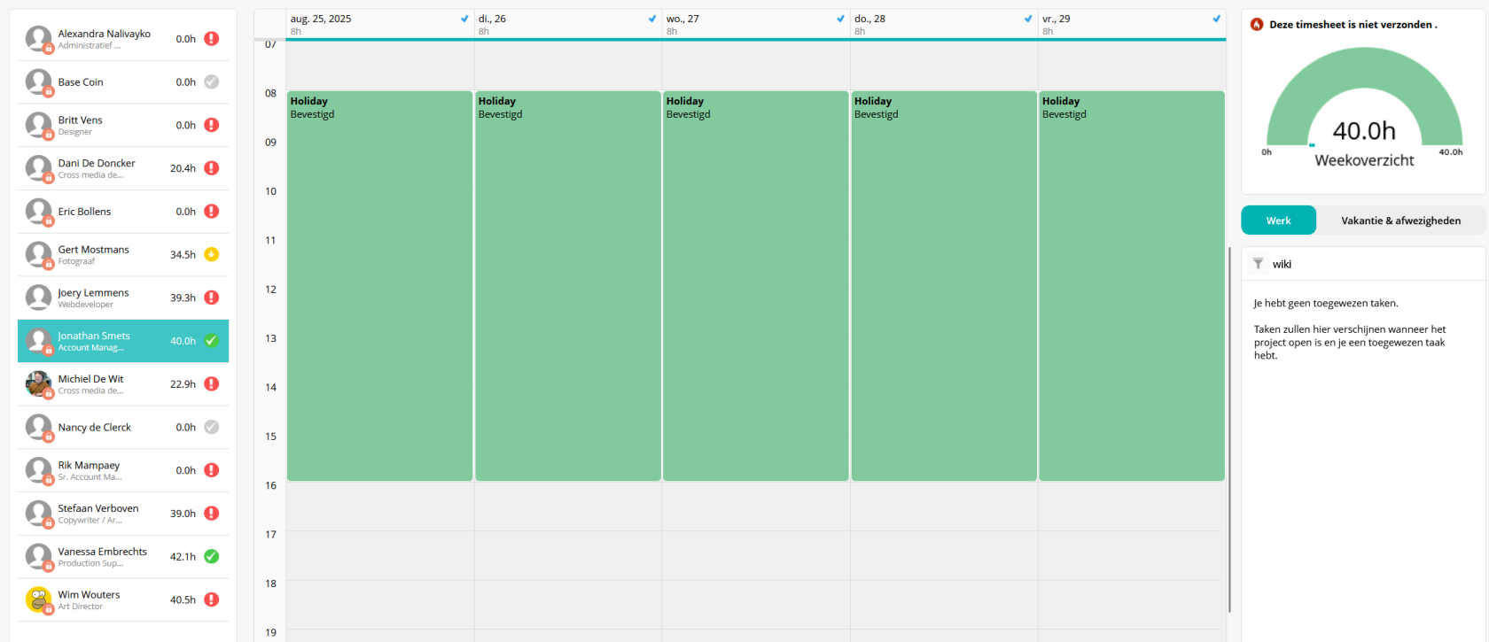Click the filter funnel icon next to wiki
The width and height of the screenshot is (1489, 642).
[1258, 264]
